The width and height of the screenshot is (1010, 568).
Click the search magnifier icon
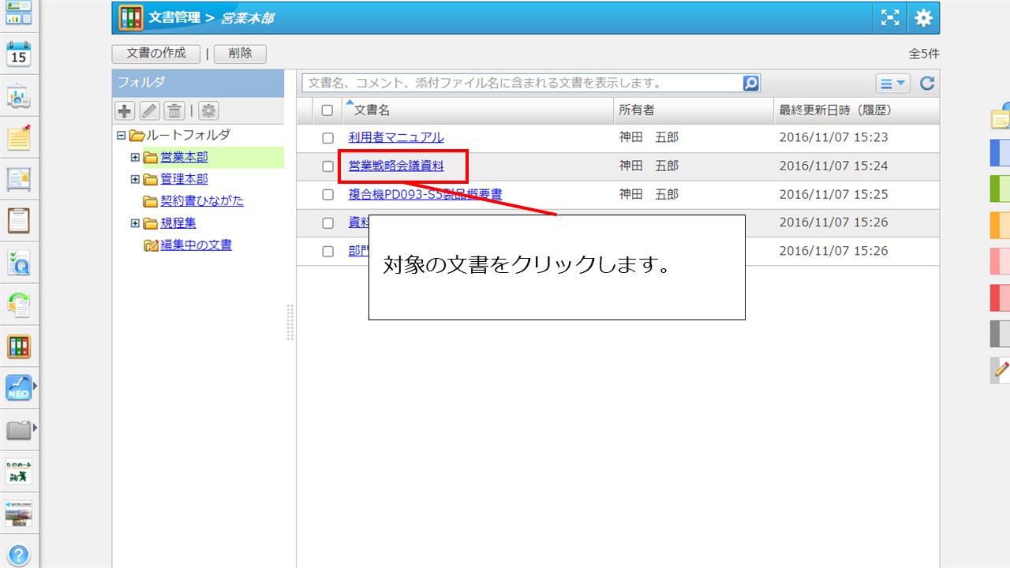pyautogui.click(x=750, y=82)
